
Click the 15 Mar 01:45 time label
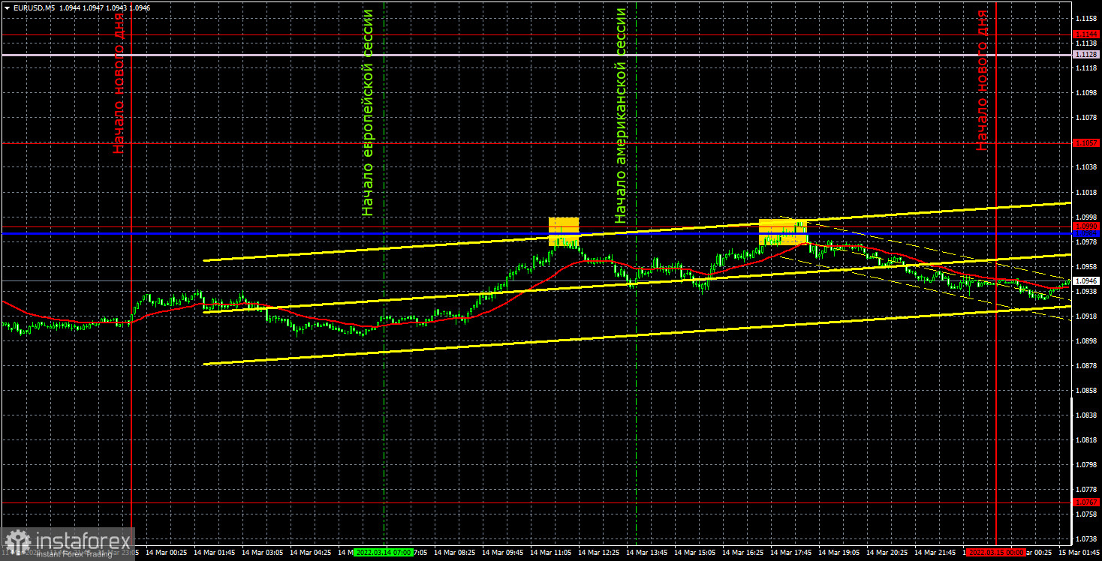click(x=1078, y=553)
